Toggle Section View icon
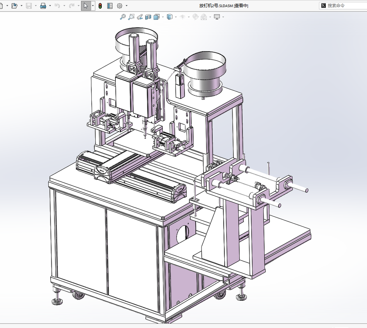The image size is (367, 328). (x=148, y=17)
